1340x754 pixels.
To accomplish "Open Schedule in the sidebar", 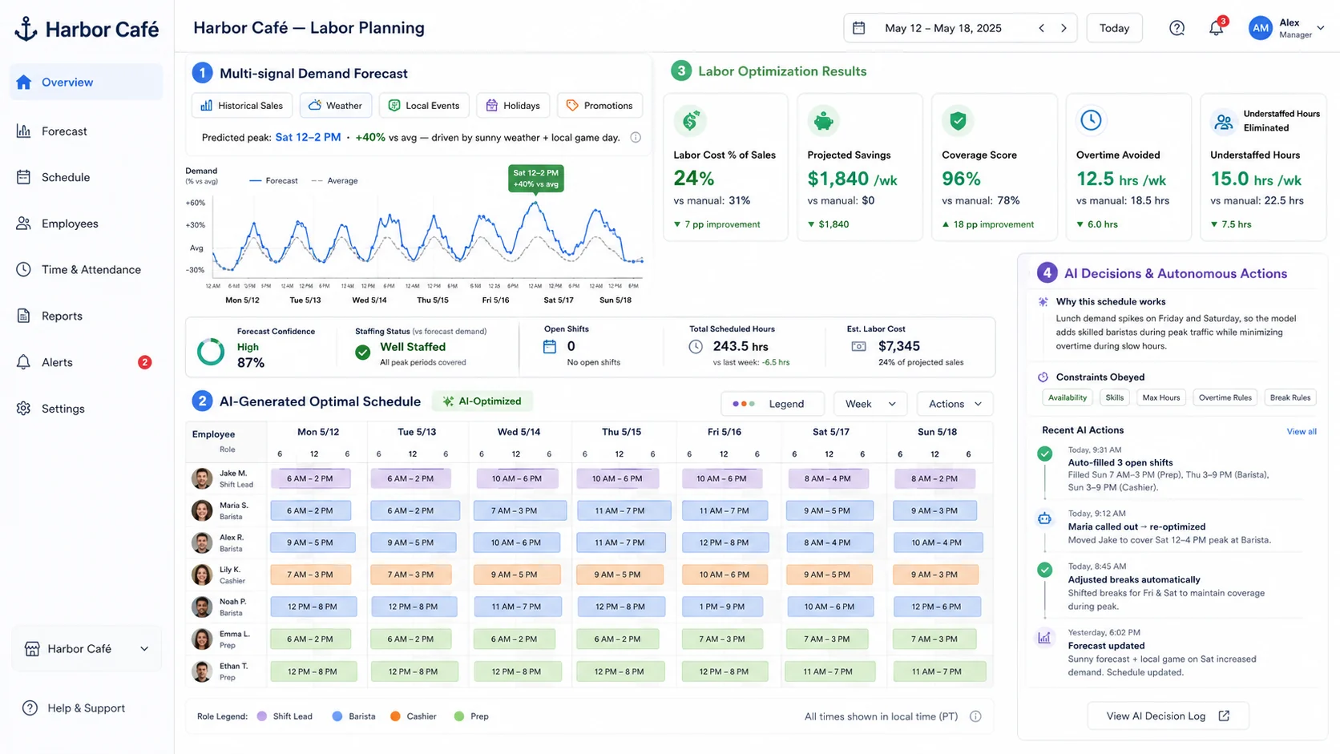I will [87, 178].
